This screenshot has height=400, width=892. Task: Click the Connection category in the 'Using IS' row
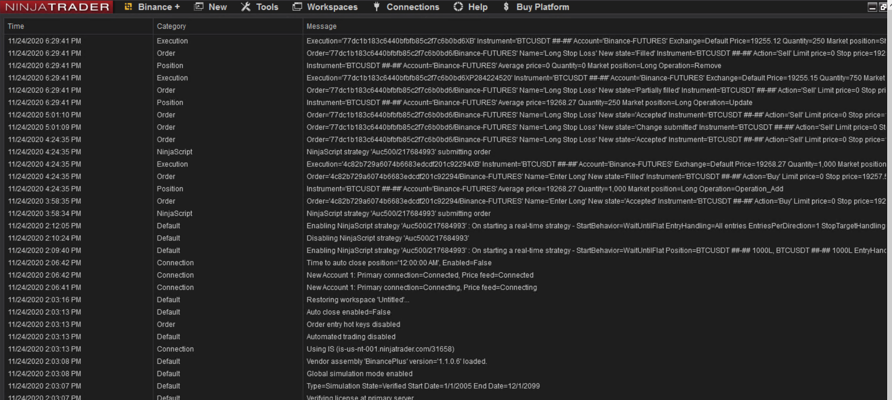(x=175, y=349)
